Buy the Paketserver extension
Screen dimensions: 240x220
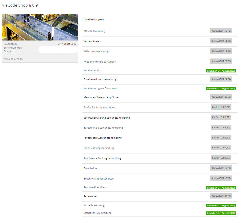point(221,196)
